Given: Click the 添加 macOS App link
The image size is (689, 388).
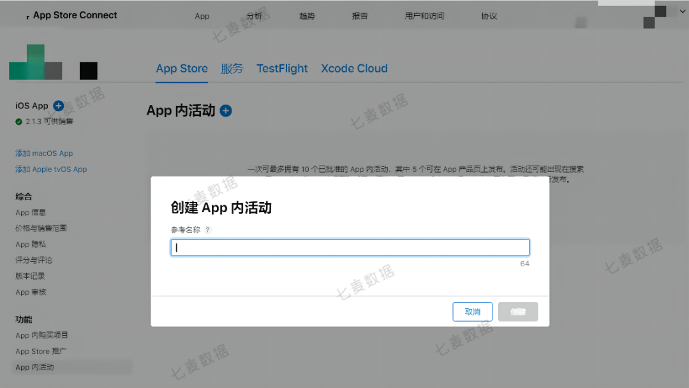Looking at the screenshot, I should click(44, 154).
